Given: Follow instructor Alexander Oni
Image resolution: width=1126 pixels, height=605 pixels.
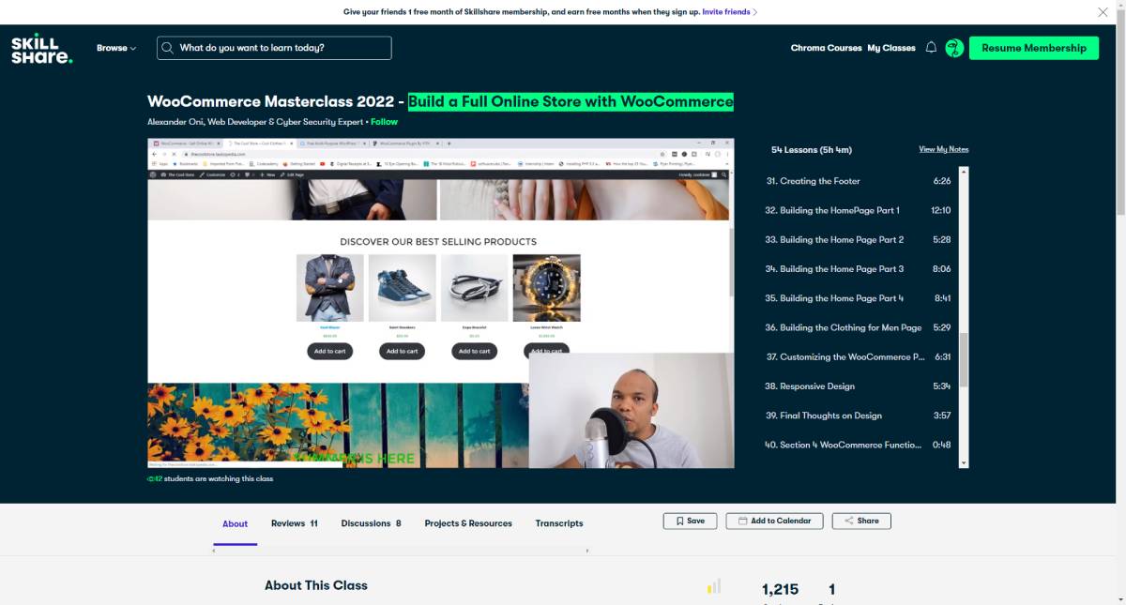Looking at the screenshot, I should (x=384, y=122).
